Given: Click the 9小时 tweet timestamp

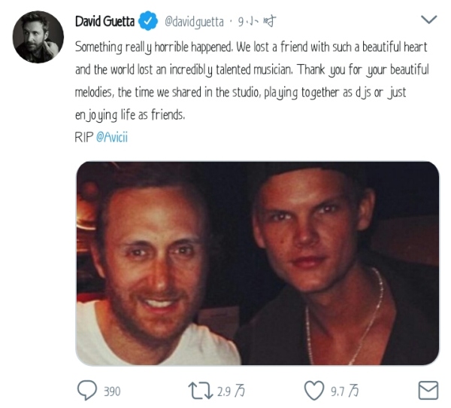Looking at the screenshot, I should pos(257,22).
